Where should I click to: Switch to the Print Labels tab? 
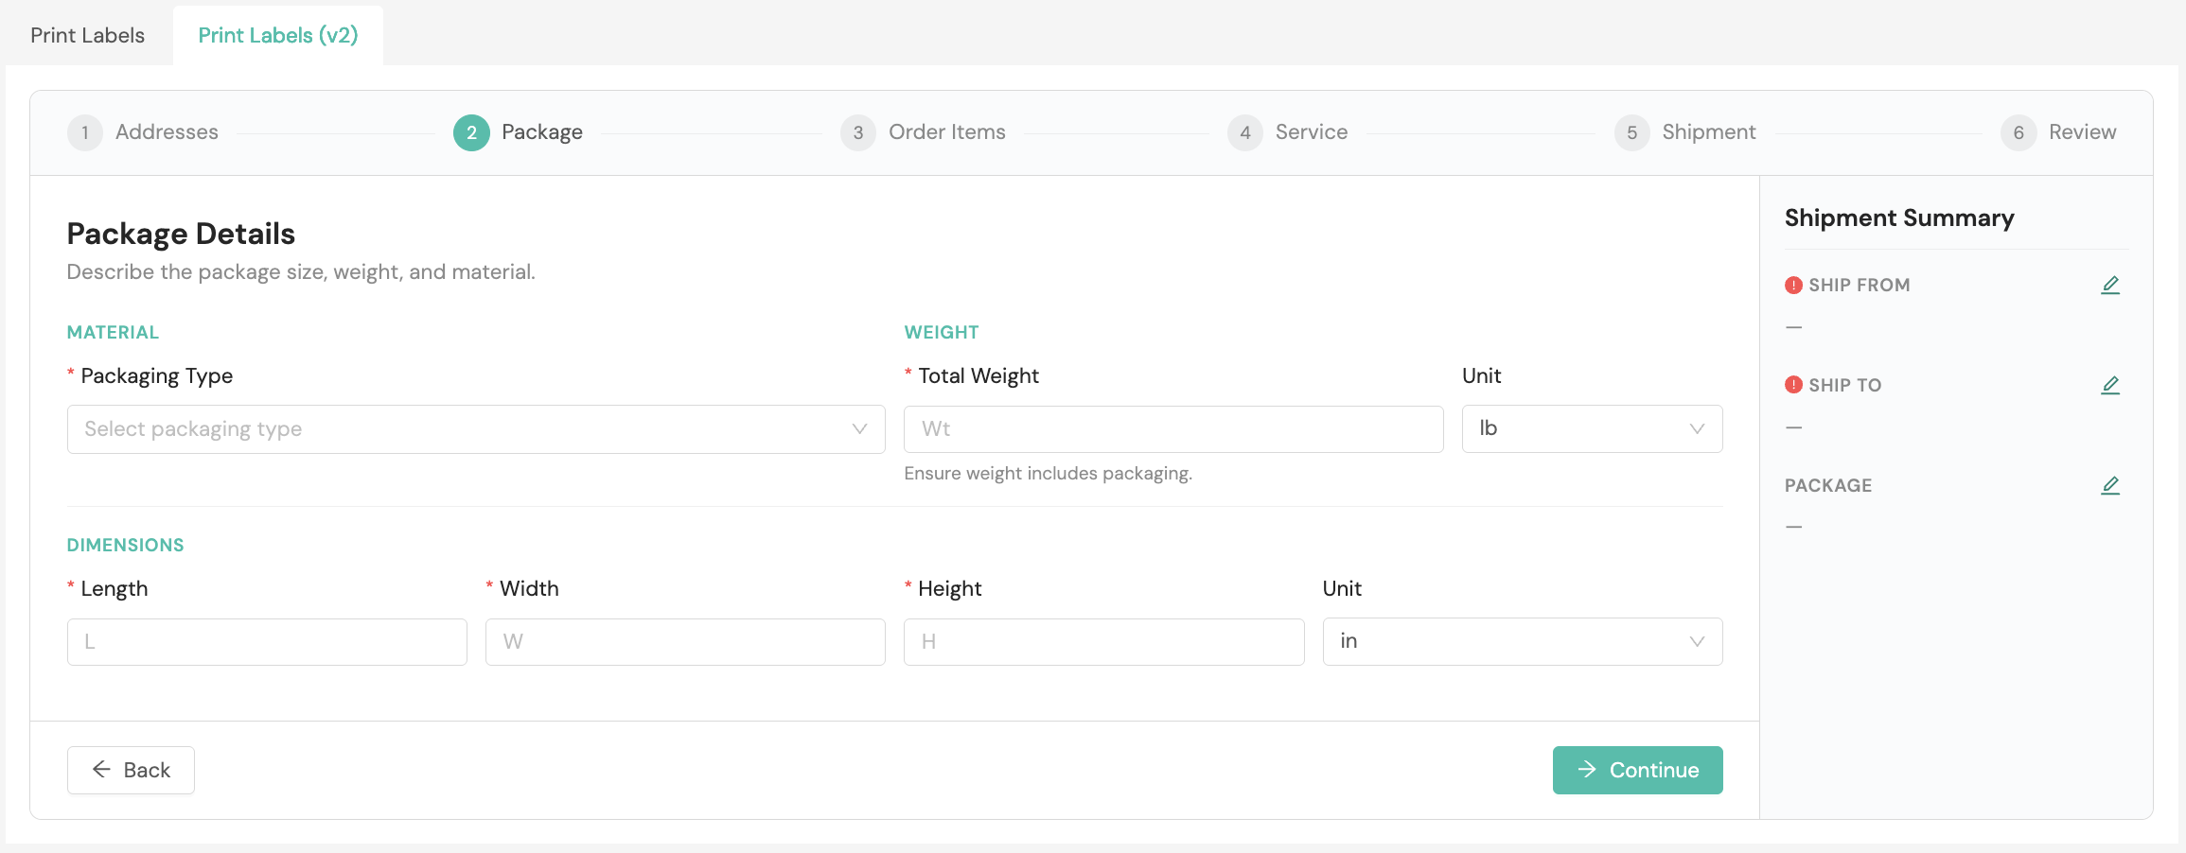coord(87,35)
